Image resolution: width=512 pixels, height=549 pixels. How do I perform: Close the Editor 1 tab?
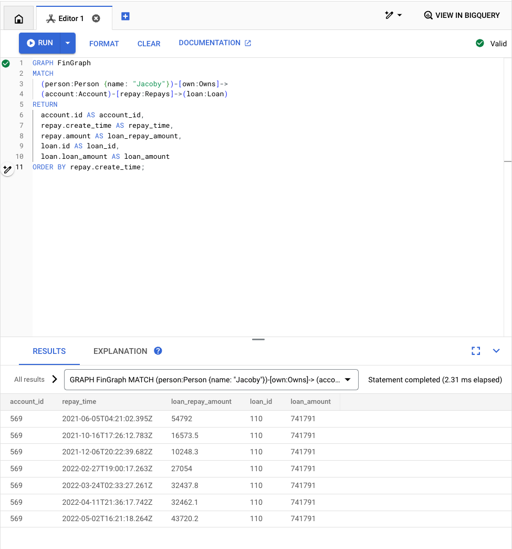pos(96,18)
